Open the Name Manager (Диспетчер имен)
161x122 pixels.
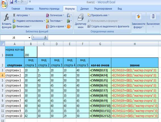pos(80,21)
